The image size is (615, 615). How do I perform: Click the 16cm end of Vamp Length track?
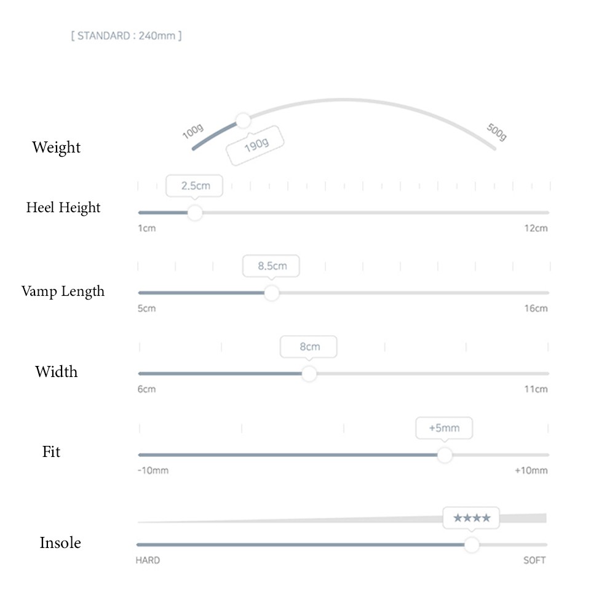[x=546, y=293]
